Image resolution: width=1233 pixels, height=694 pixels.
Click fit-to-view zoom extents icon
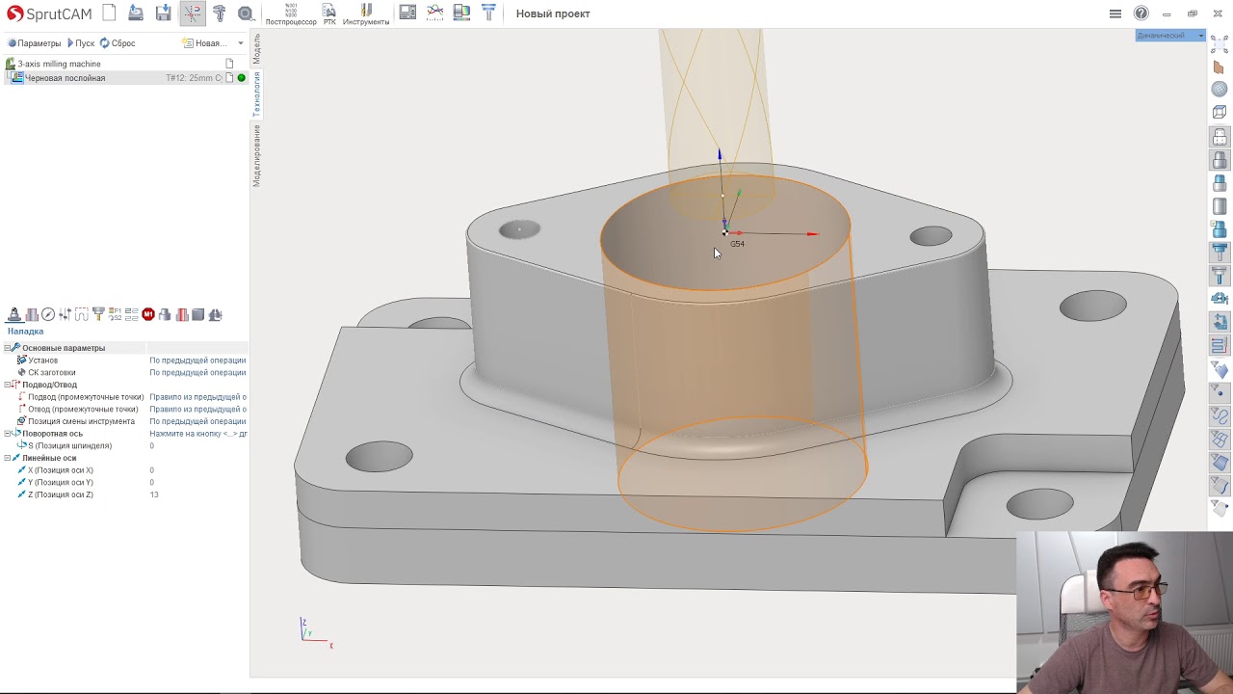1220,44
